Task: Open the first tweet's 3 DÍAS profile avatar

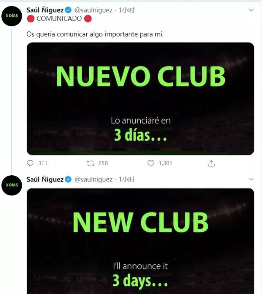Action: (x=12, y=16)
